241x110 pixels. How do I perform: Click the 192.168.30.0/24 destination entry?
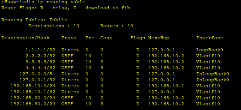[x=33, y=104]
